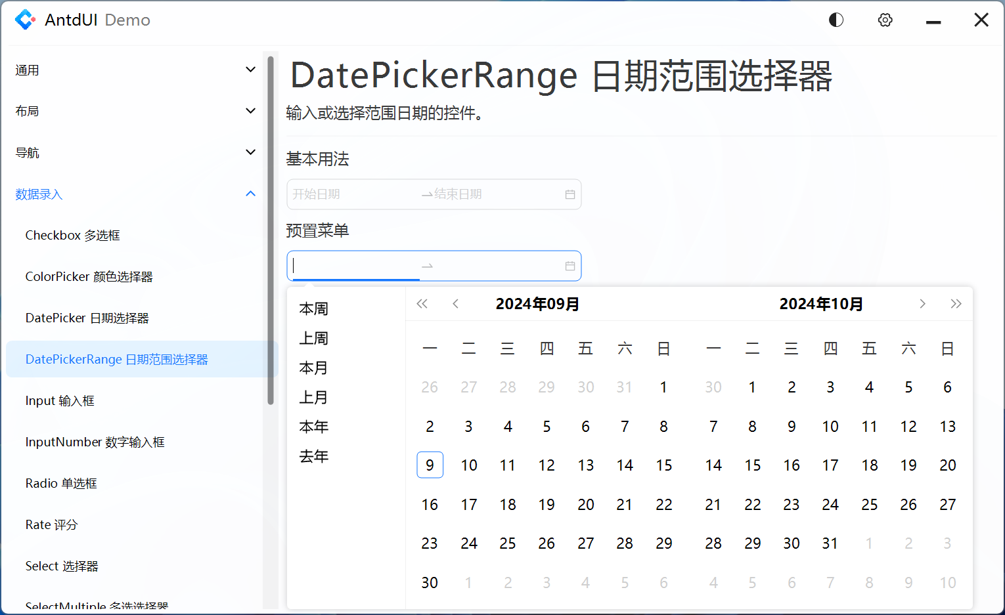Open the settings gear in the title bar

885,20
